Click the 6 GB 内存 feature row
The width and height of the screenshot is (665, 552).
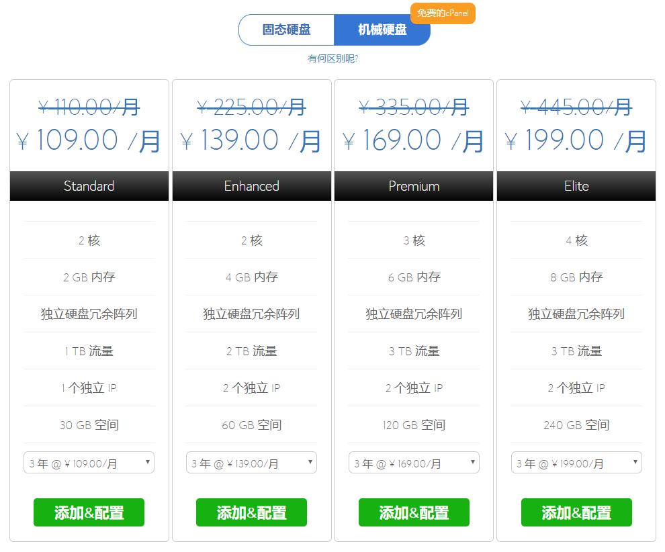pos(414,277)
